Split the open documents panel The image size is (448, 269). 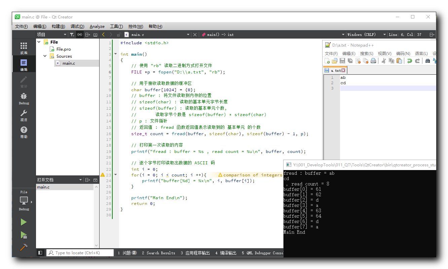[x=88, y=180]
